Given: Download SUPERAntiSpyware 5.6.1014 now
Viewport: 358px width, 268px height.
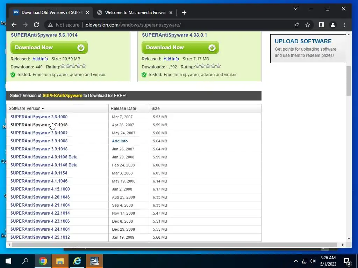Looking at the screenshot, I should [49, 47].
